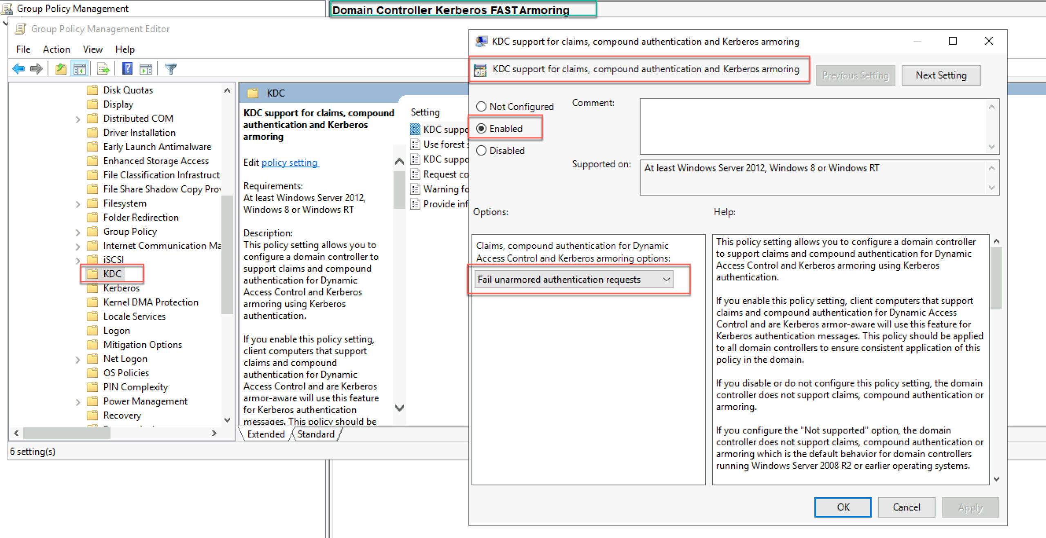Expand the Net Logon tree node
This screenshot has height=538, width=1046.
(78, 360)
